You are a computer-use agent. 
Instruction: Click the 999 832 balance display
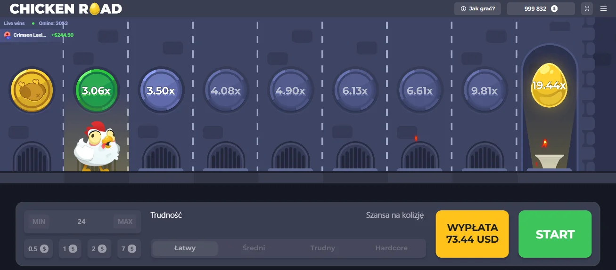point(541,8)
